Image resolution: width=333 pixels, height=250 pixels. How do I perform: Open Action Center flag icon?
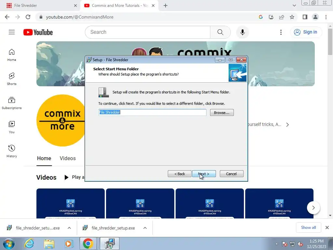(x=285, y=244)
